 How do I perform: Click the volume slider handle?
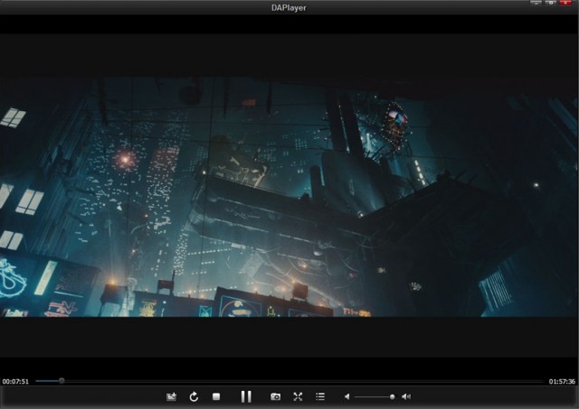click(x=392, y=397)
